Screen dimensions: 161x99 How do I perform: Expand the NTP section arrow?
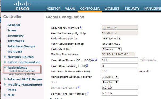click(5, 95)
